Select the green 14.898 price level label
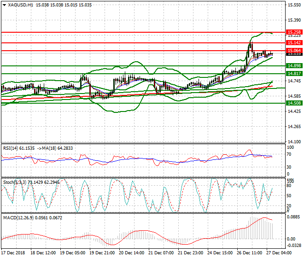The image size is (304, 258). (294, 66)
